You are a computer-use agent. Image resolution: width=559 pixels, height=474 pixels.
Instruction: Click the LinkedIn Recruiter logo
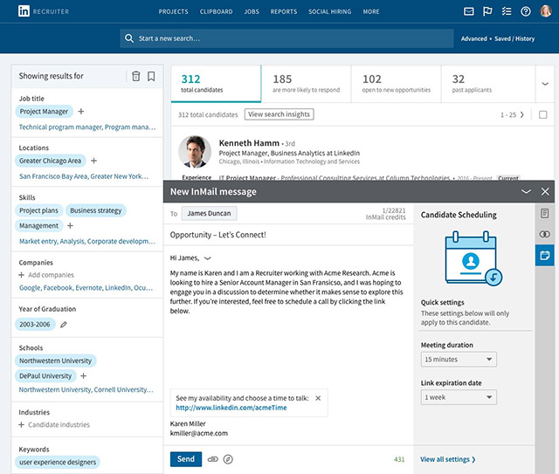click(44, 11)
